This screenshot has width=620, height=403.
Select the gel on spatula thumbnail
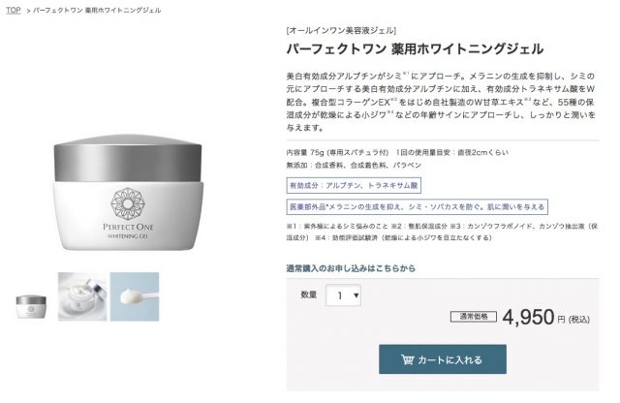coord(135,296)
